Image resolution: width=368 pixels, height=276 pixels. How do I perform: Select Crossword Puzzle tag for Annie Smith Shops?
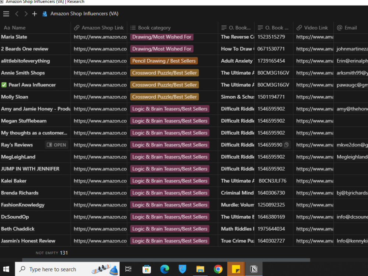pyautogui.click(x=164, y=73)
